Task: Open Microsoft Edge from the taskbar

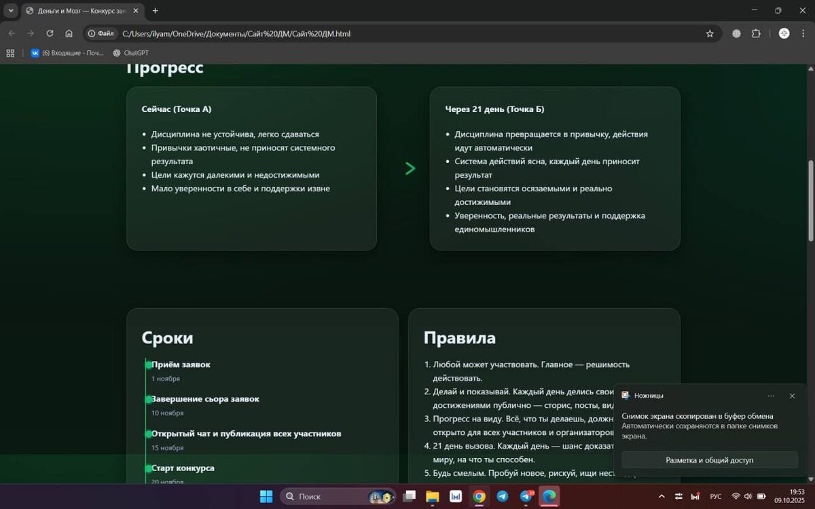Action: click(x=549, y=496)
